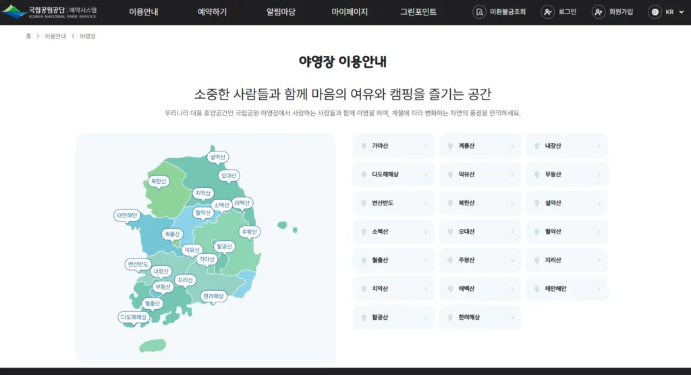Click the arrow on the 변산반도 row
The width and height of the screenshot is (691, 375).
[426, 203]
